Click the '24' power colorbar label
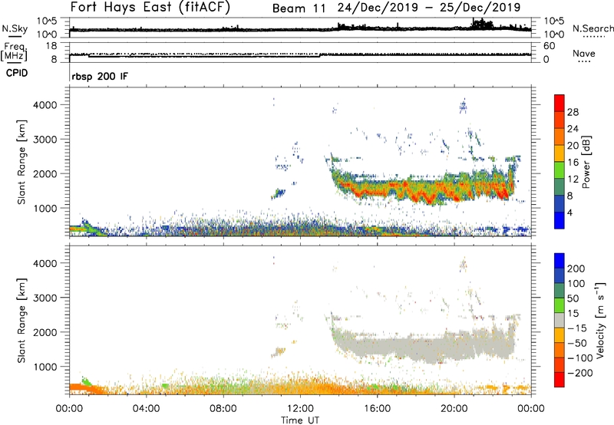 click(x=573, y=129)
